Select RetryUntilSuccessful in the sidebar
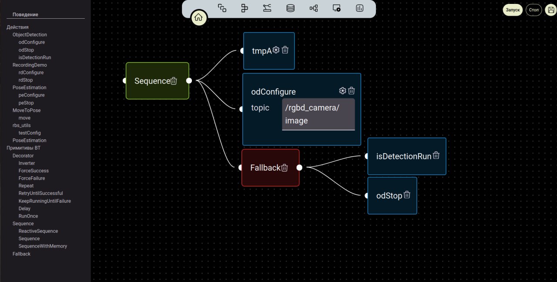Viewport: 557px width, 282px height. 40,193
